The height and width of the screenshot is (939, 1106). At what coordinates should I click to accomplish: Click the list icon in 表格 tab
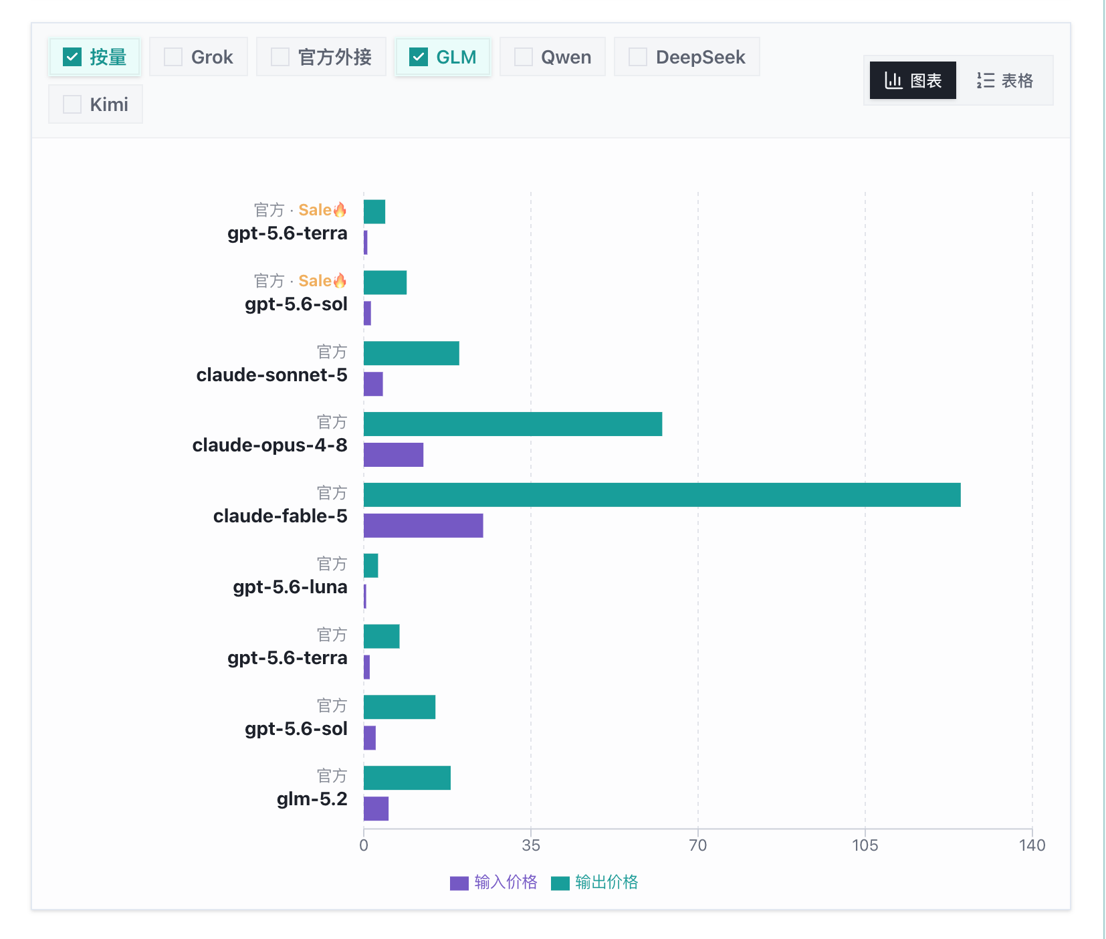click(985, 80)
